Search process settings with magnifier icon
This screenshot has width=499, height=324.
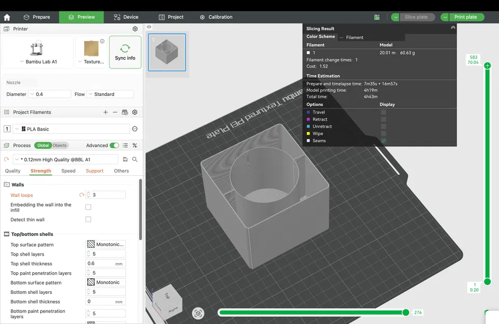135,160
